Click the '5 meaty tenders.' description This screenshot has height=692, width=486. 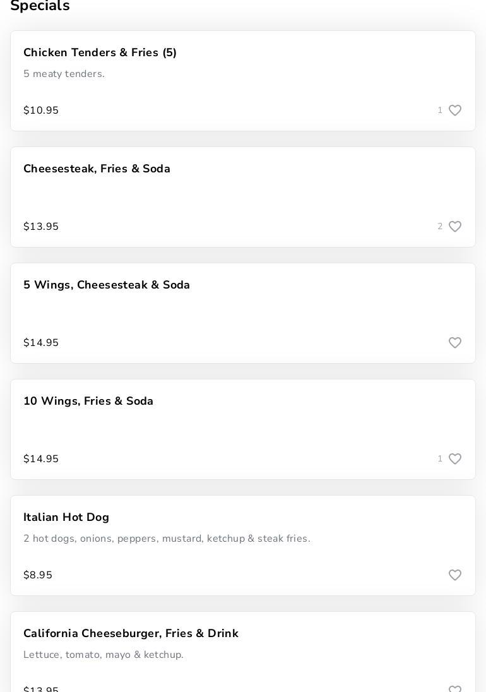(x=64, y=75)
